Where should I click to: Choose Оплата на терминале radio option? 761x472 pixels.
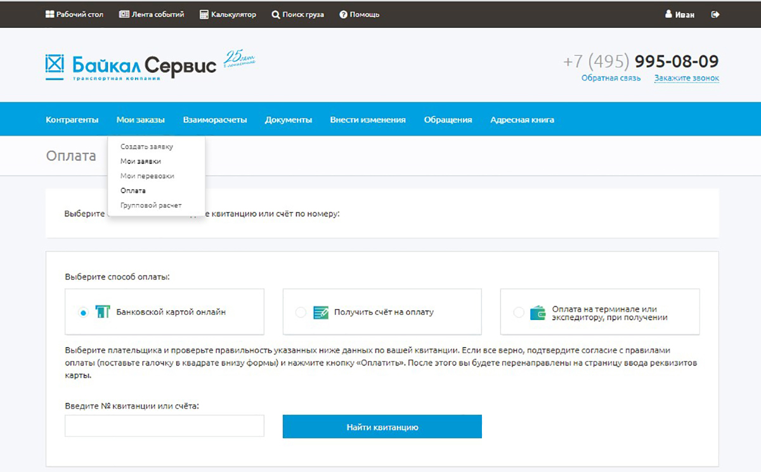(519, 312)
